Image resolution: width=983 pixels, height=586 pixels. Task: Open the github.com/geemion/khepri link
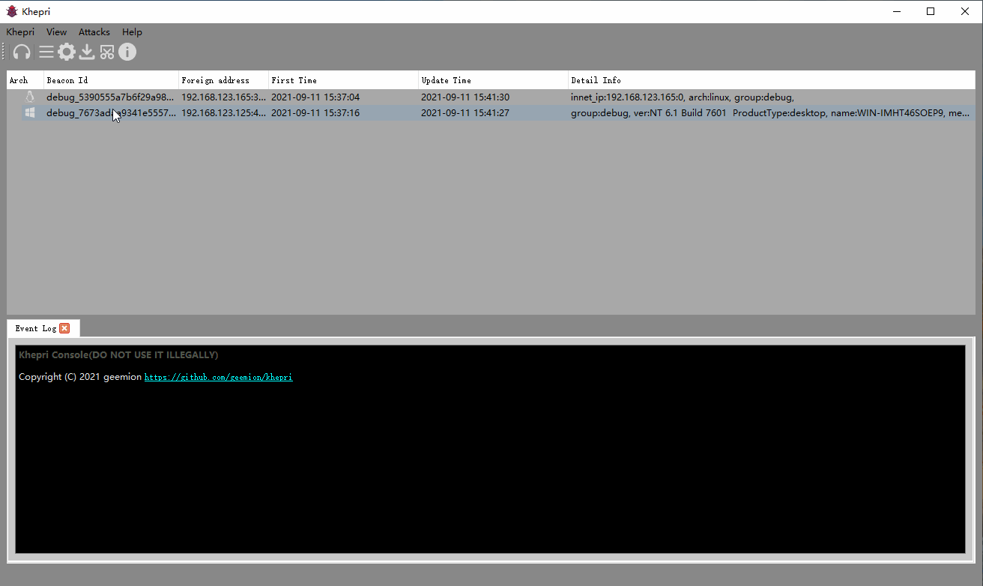click(x=218, y=377)
